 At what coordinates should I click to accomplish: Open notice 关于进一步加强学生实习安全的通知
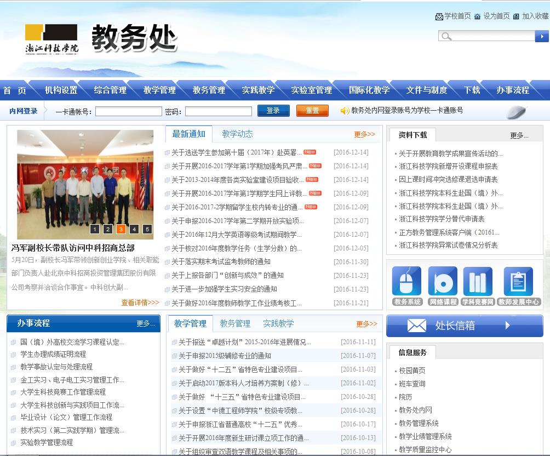tap(224, 289)
